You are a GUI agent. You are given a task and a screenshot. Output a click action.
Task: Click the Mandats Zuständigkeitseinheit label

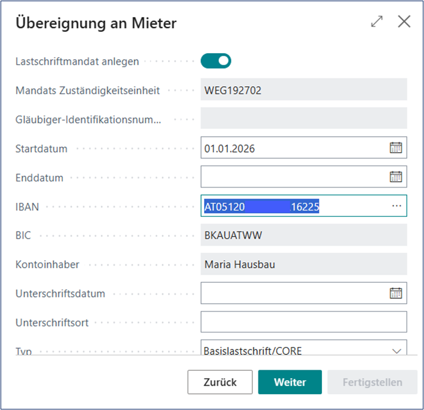tap(87, 90)
